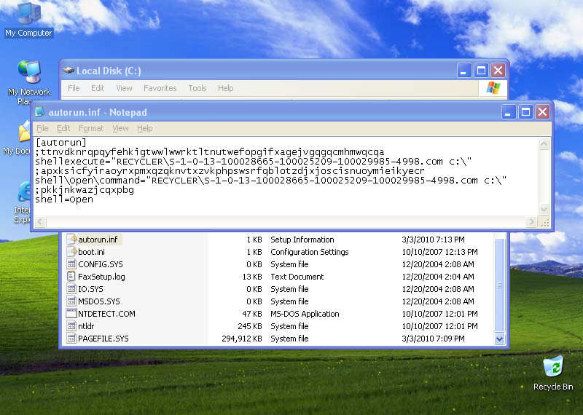The image size is (583, 415).
Task: Open Explorer View menu
Action: point(124,88)
